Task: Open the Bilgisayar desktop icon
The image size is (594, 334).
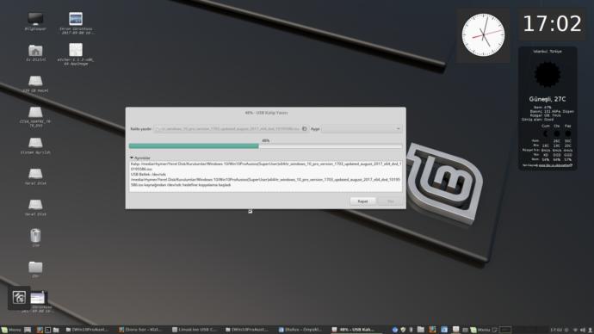Action: pos(35,19)
